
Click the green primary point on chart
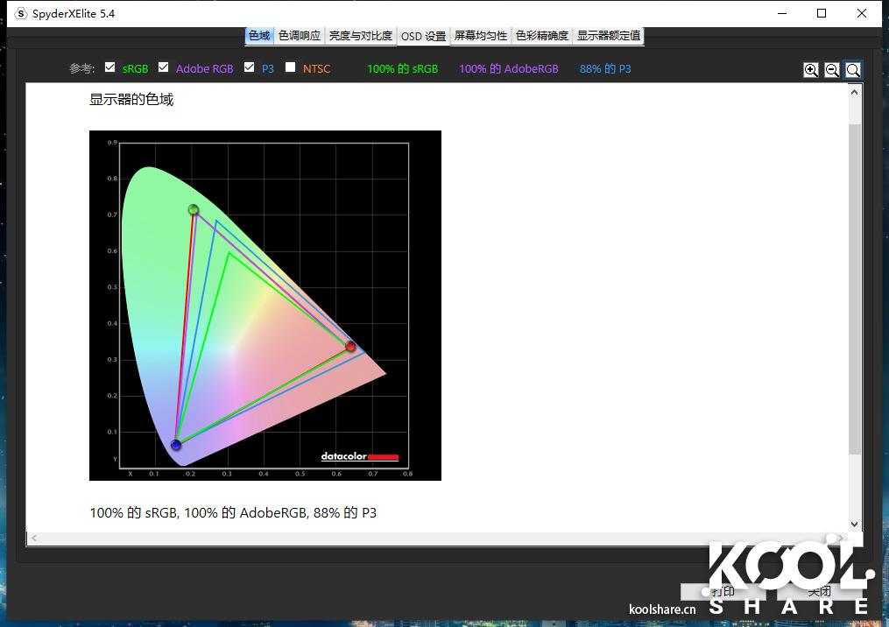(194, 210)
